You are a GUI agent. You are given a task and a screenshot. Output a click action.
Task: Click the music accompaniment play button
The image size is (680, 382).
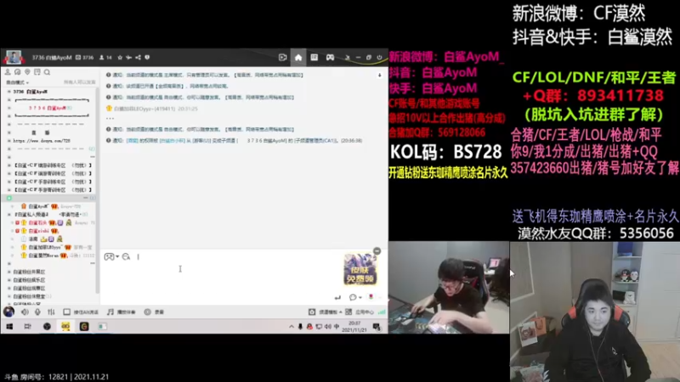click(x=121, y=312)
